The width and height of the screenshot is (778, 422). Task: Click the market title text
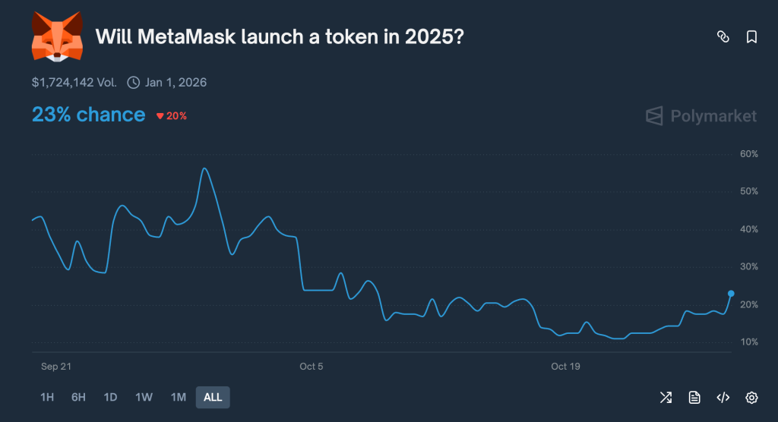(280, 36)
